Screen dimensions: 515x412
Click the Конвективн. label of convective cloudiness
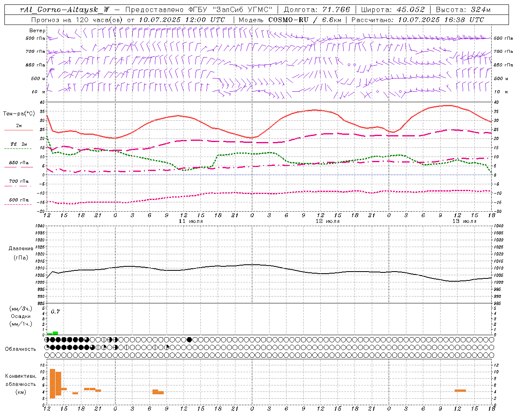point(21,376)
